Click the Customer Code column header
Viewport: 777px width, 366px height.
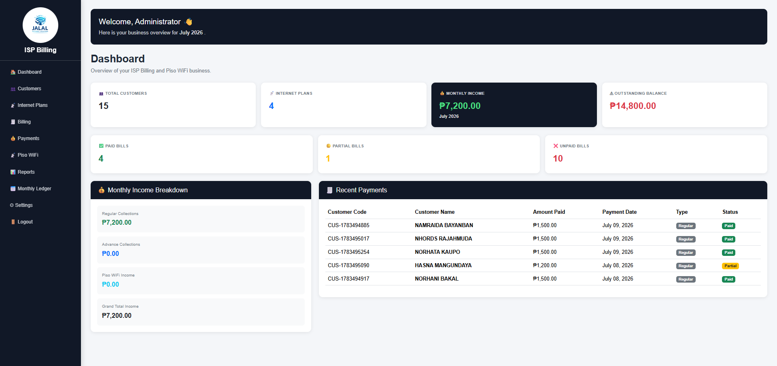(347, 212)
